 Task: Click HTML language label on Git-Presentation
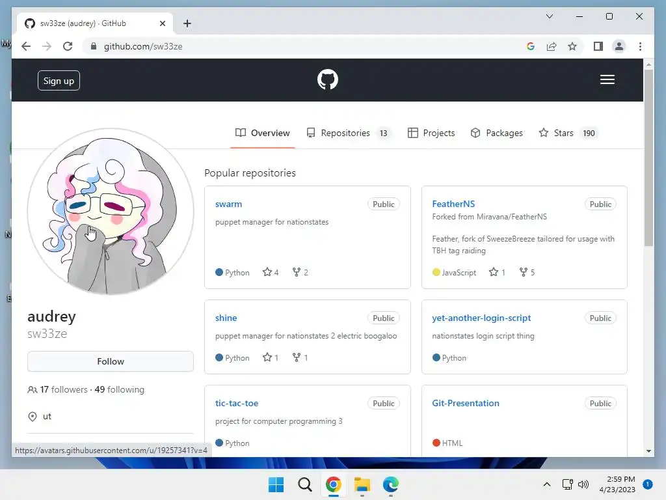(452, 443)
